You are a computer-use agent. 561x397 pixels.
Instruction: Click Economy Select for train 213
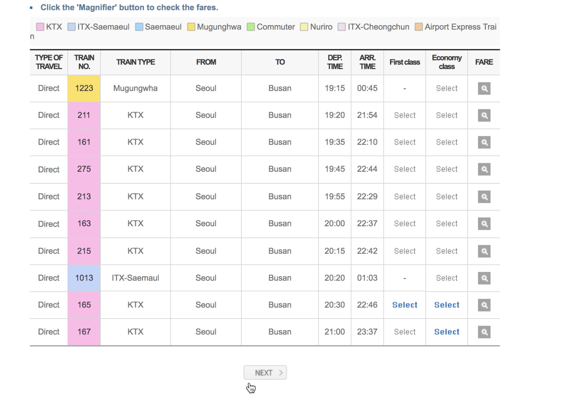pyautogui.click(x=446, y=197)
